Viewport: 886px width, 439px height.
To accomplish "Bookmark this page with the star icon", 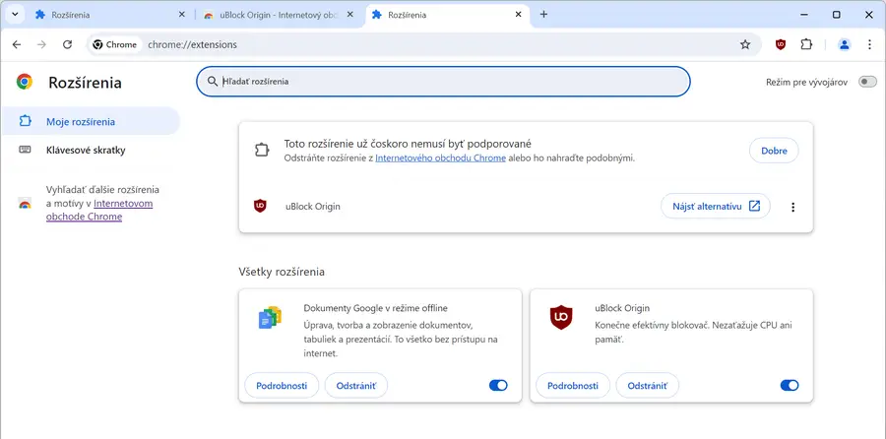I will tap(745, 44).
